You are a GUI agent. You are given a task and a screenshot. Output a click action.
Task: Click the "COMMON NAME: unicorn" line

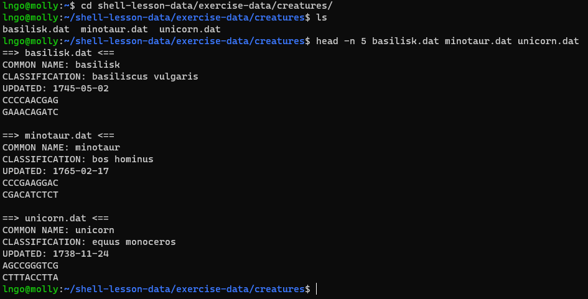coord(58,230)
